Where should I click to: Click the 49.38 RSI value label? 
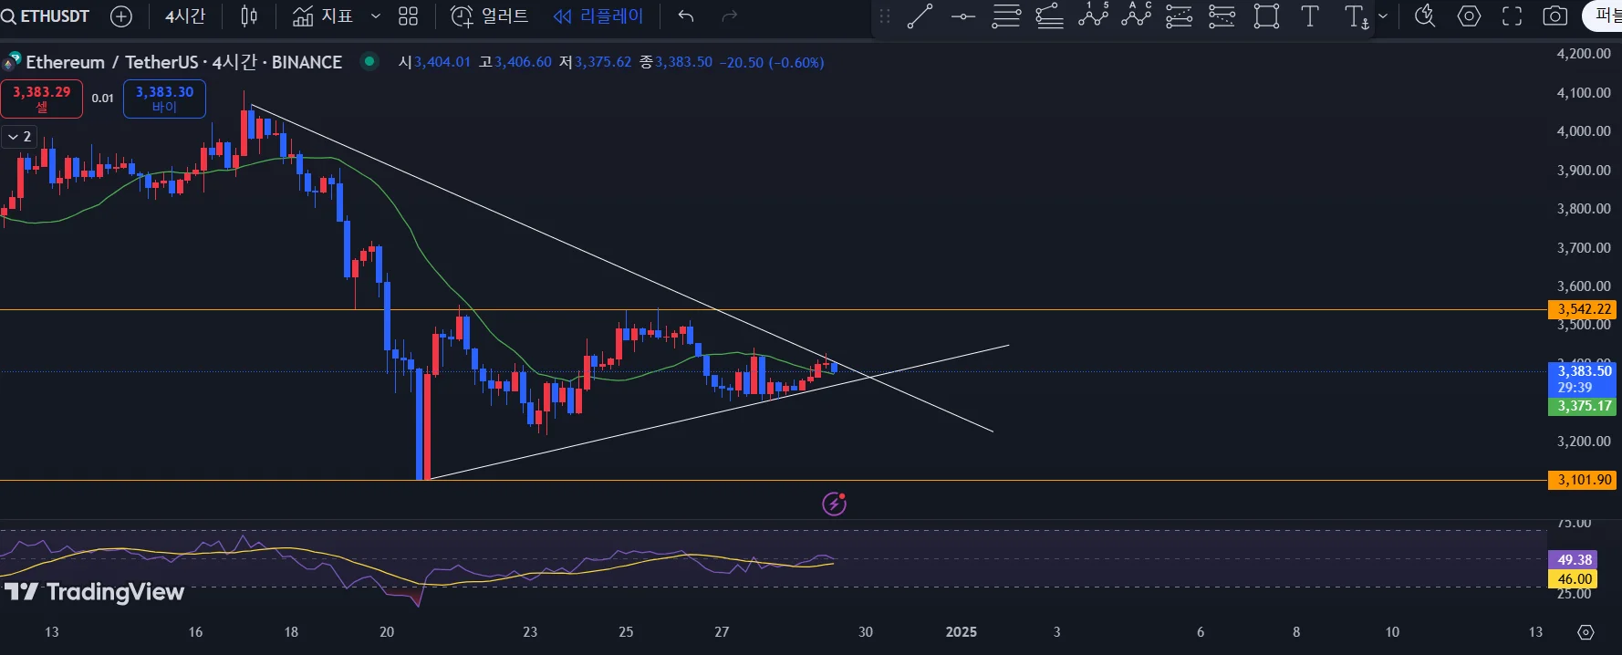tap(1575, 560)
